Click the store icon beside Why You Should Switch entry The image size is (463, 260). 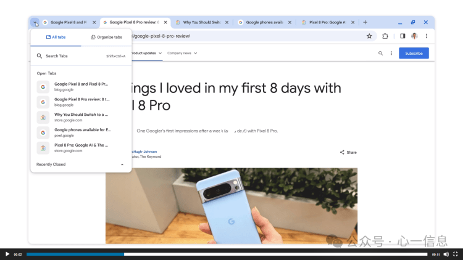[x=43, y=118]
